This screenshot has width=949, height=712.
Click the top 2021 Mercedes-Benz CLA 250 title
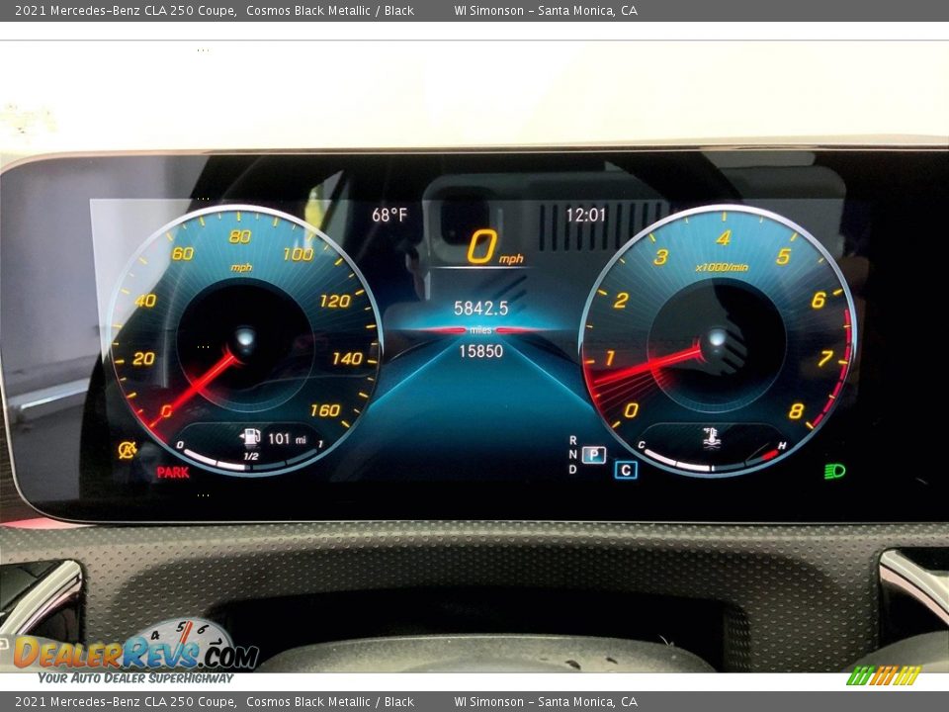tap(126, 11)
